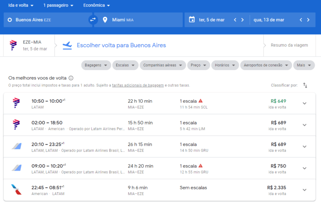Advance return date qua, 13 de mar forward

tap(308, 20)
